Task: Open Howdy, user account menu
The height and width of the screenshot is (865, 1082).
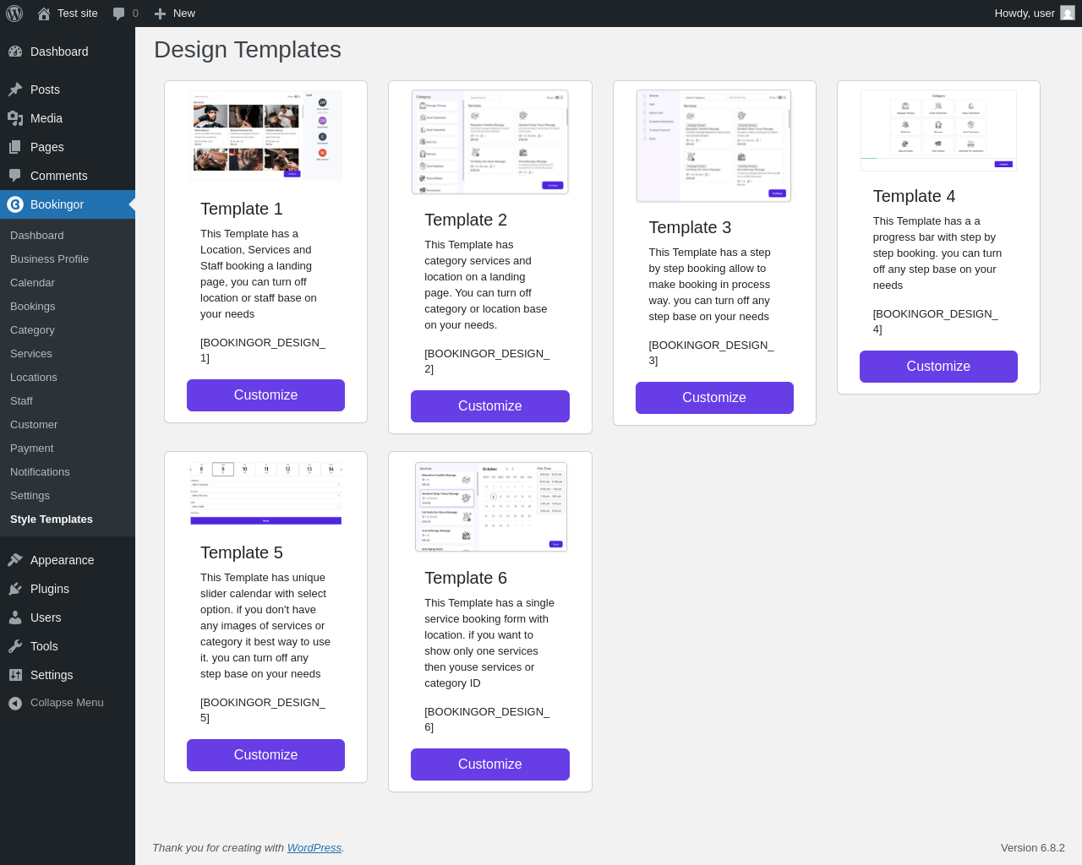Action: [1035, 14]
